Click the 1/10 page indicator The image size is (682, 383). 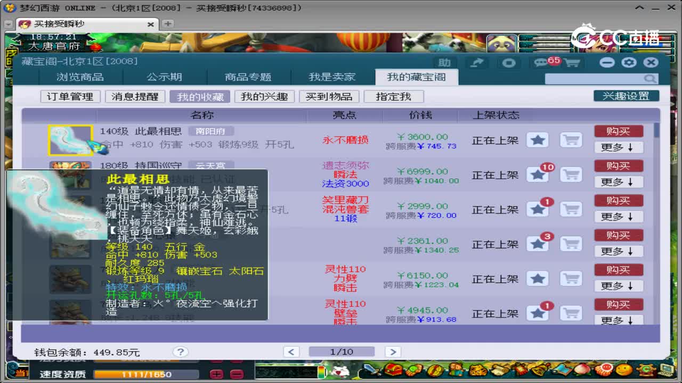(342, 352)
